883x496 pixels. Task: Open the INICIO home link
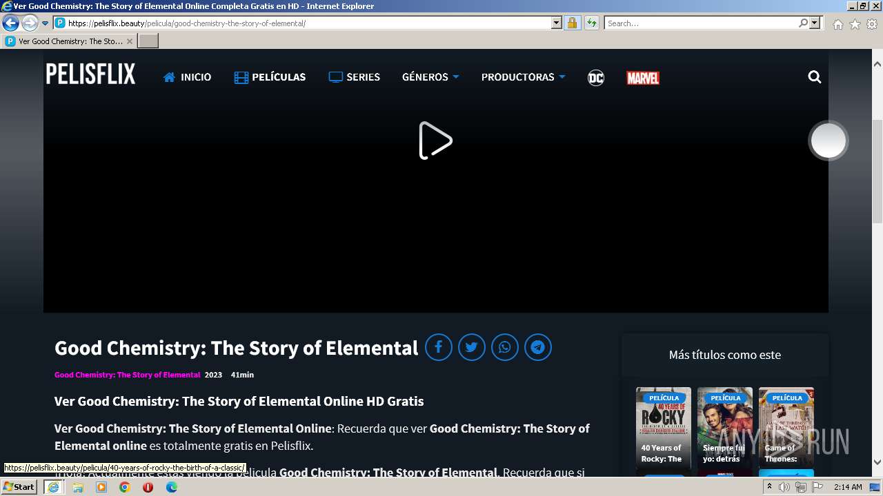(x=187, y=77)
